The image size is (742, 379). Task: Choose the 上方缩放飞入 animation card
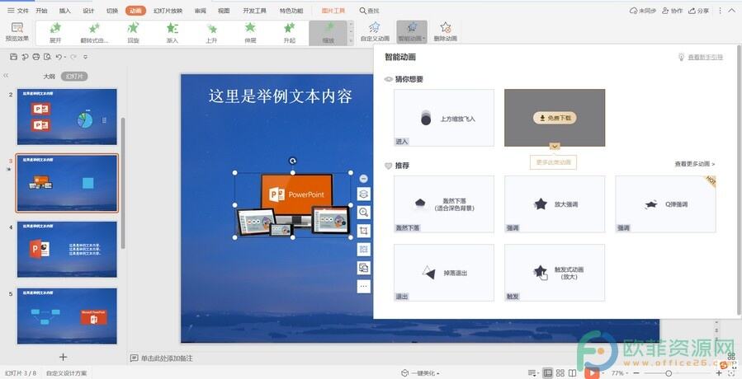tap(444, 118)
